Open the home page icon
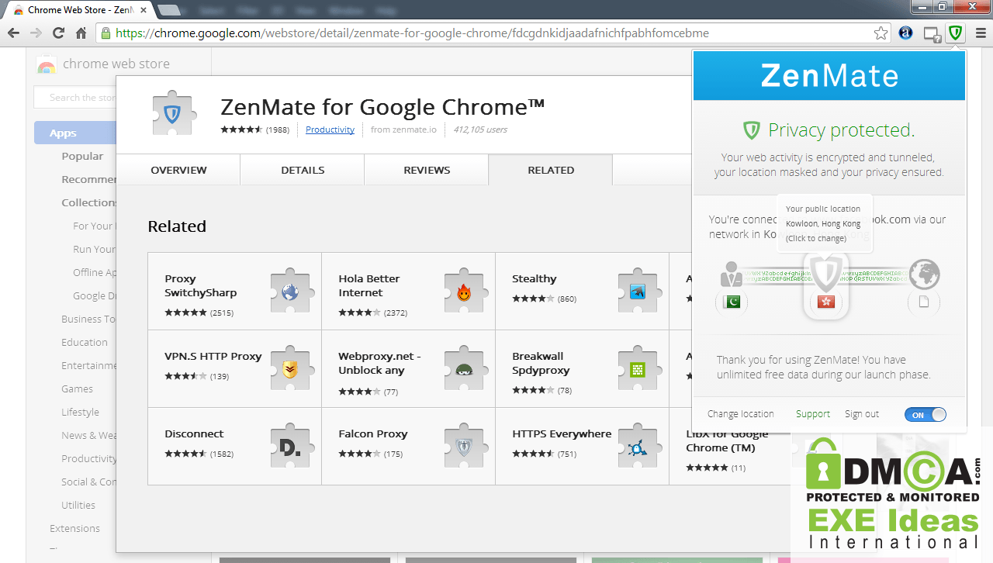The height and width of the screenshot is (563, 993). pos(81,33)
